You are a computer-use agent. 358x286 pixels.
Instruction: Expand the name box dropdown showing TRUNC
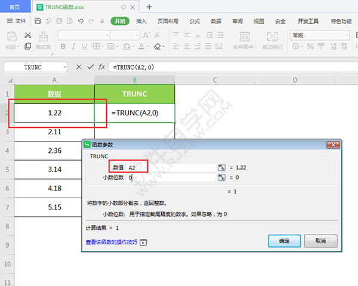(64, 67)
